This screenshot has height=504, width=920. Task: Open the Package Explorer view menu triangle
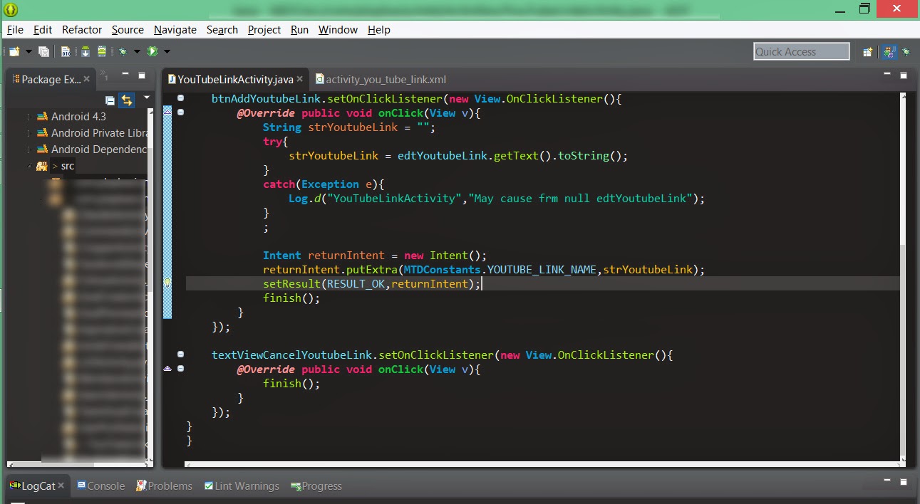click(x=147, y=97)
